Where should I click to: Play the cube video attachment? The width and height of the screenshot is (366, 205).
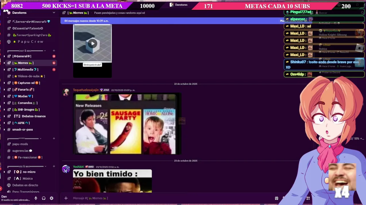(92, 44)
